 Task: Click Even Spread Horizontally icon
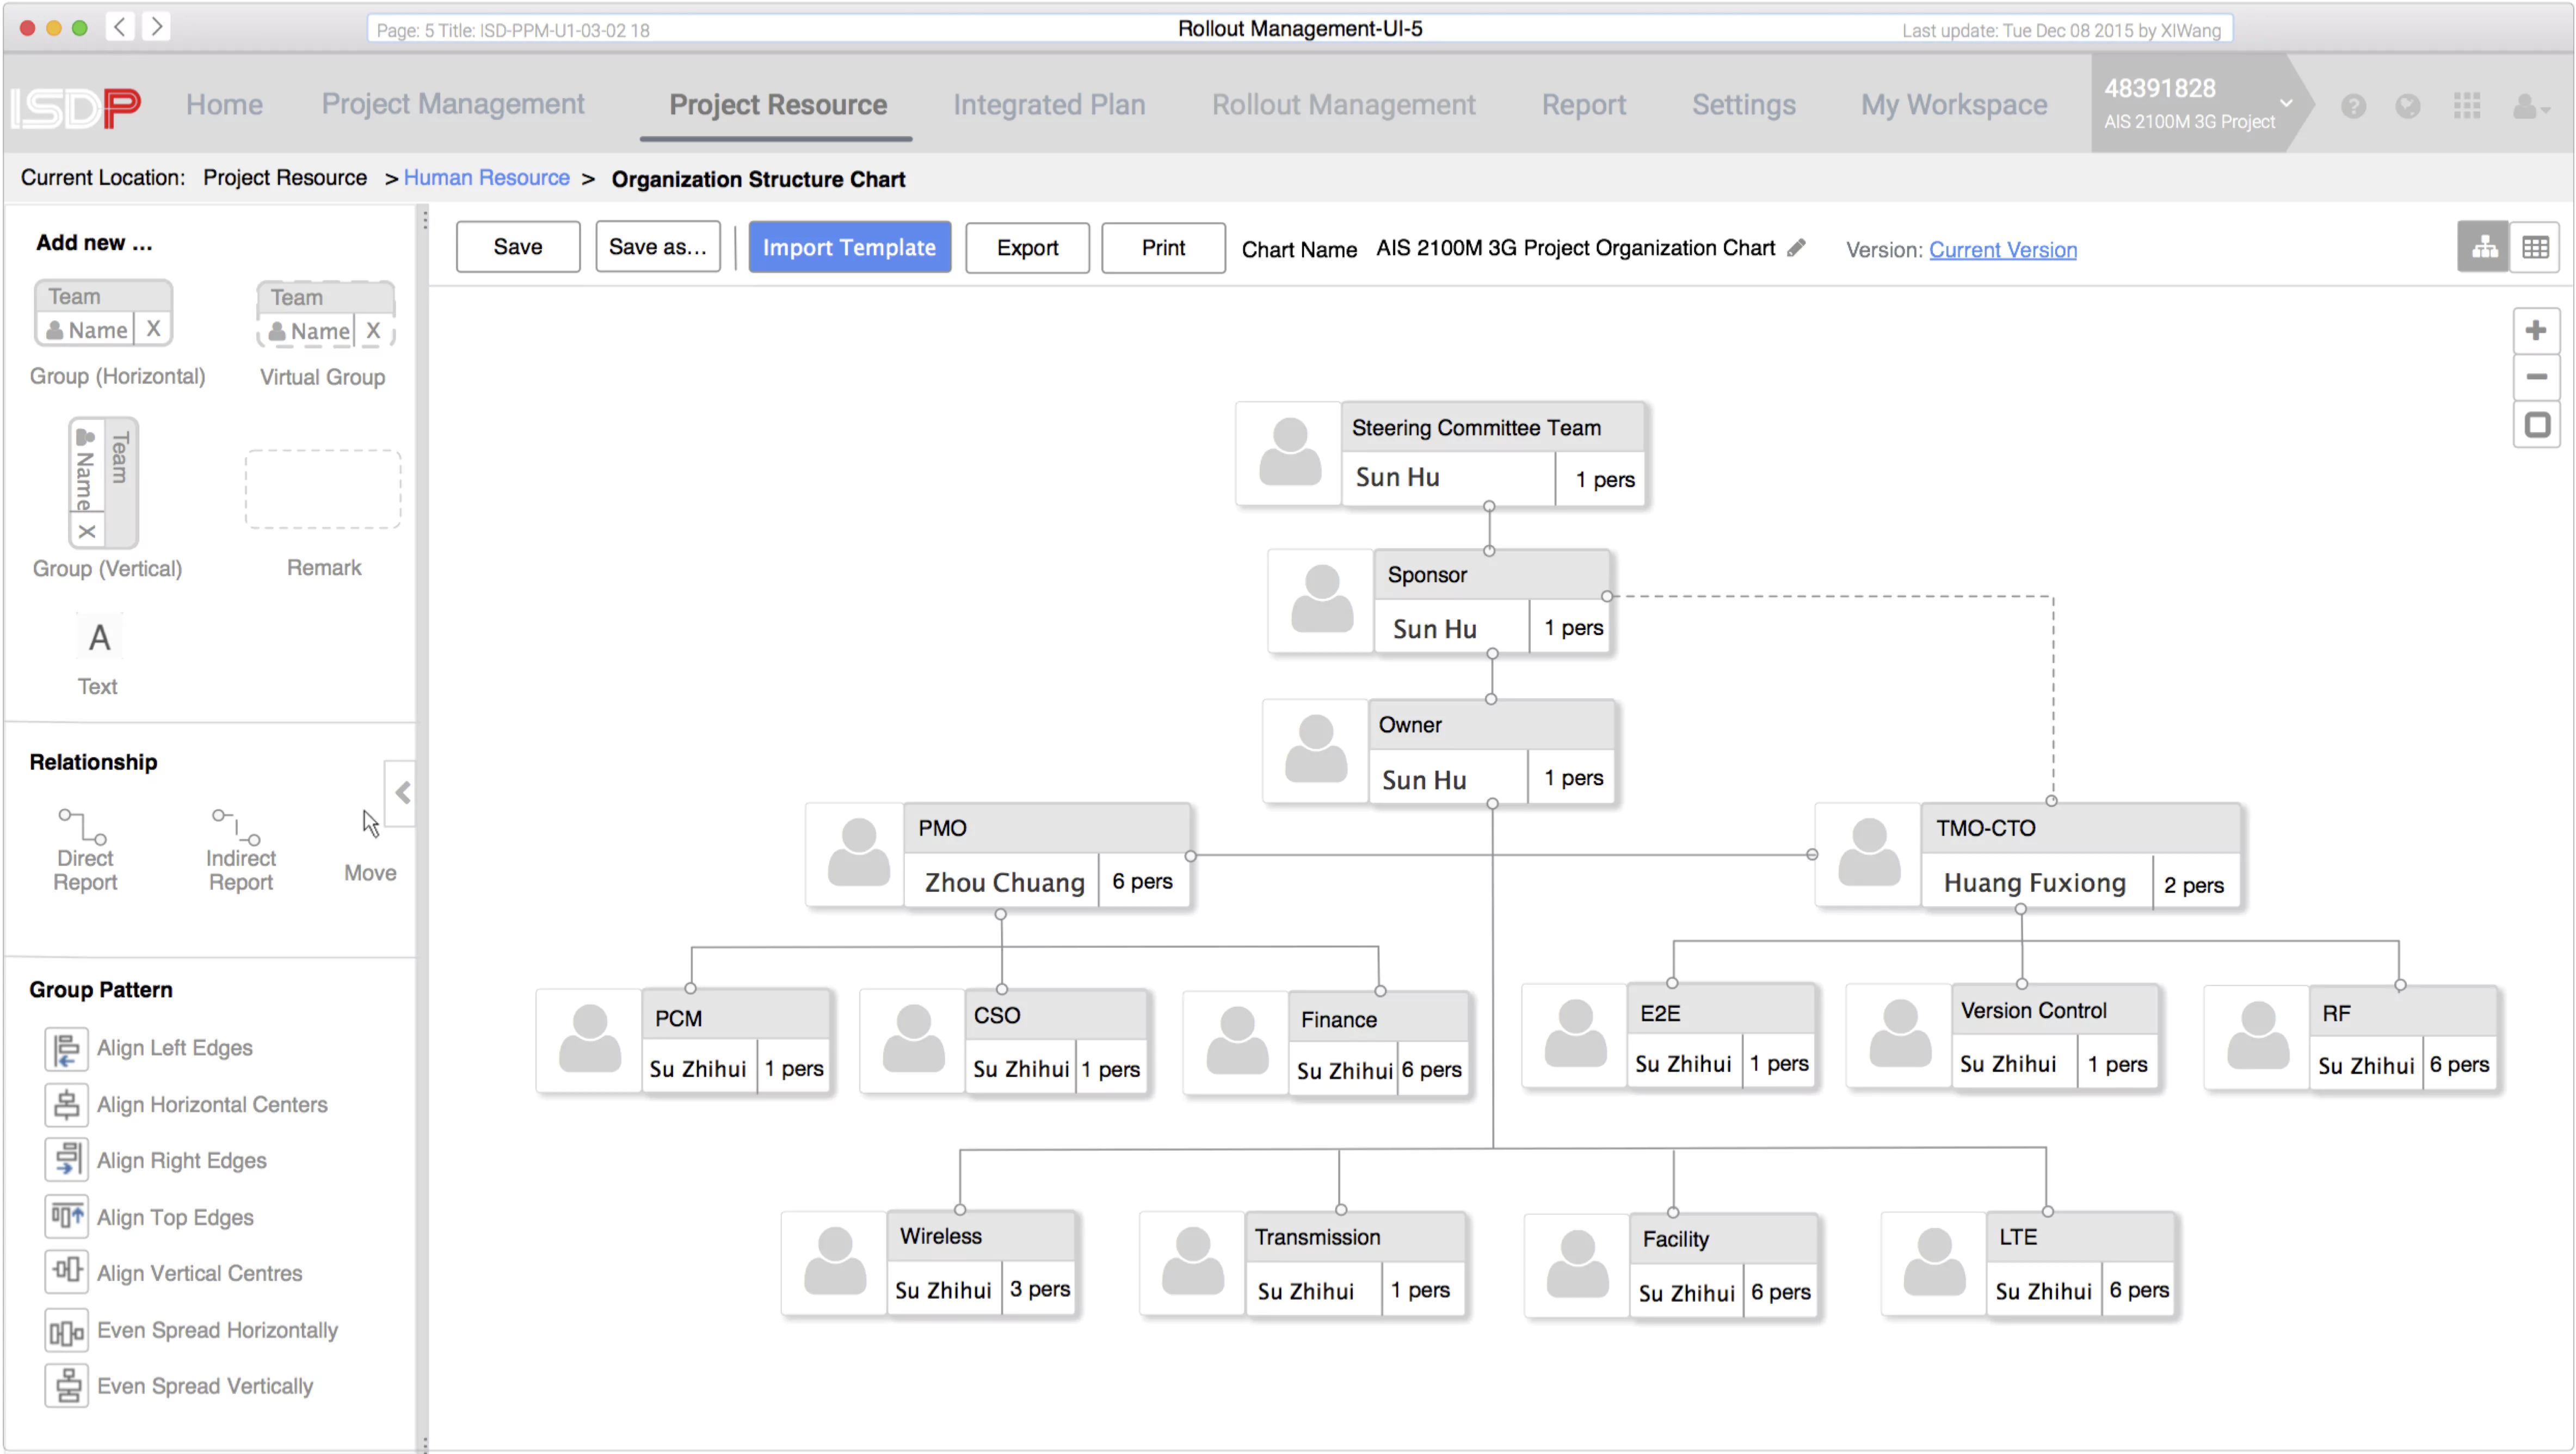click(66, 1330)
